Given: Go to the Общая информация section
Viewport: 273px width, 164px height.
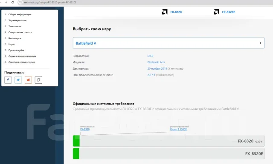Looking at the screenshot, I should 20,14.
